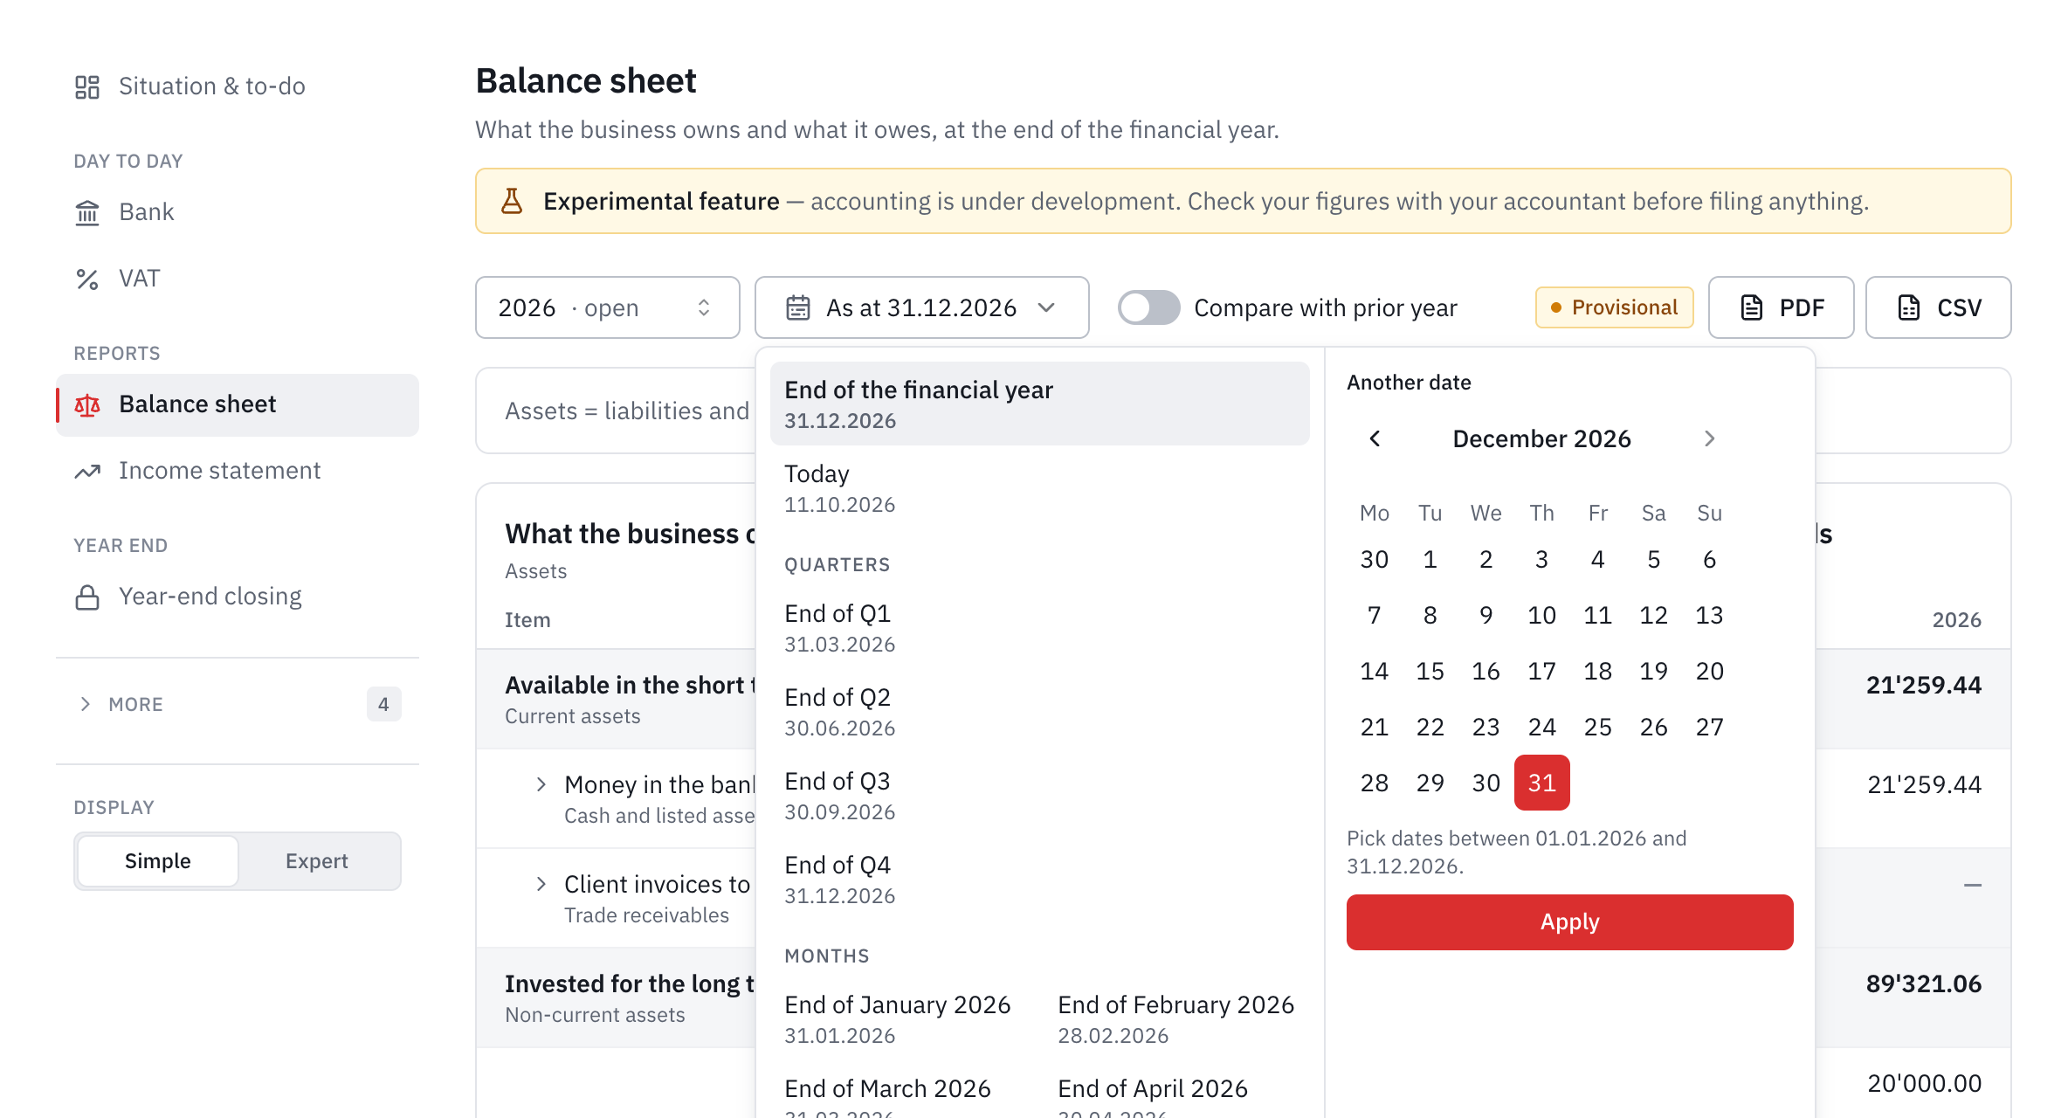Click the Balance sheet scales icon
Viewport: 2068px width, 1118px height.
[x=87, y=404]
